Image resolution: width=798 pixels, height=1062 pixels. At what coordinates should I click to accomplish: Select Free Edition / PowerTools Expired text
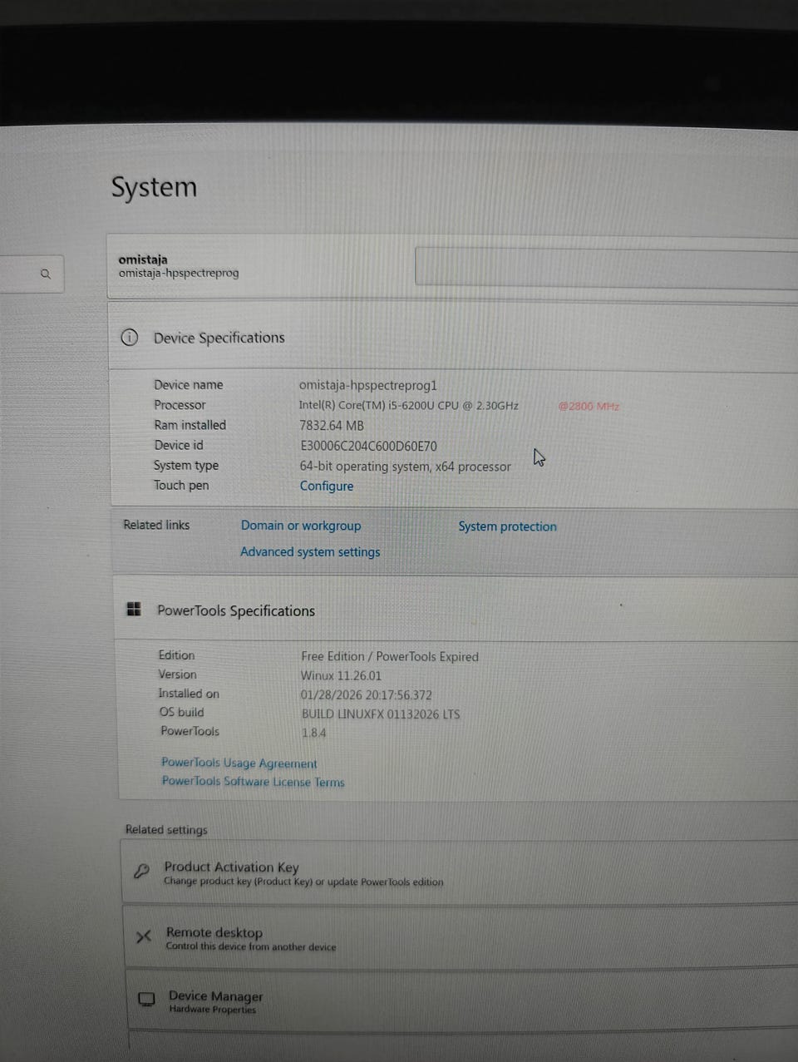tap(390, 656)
